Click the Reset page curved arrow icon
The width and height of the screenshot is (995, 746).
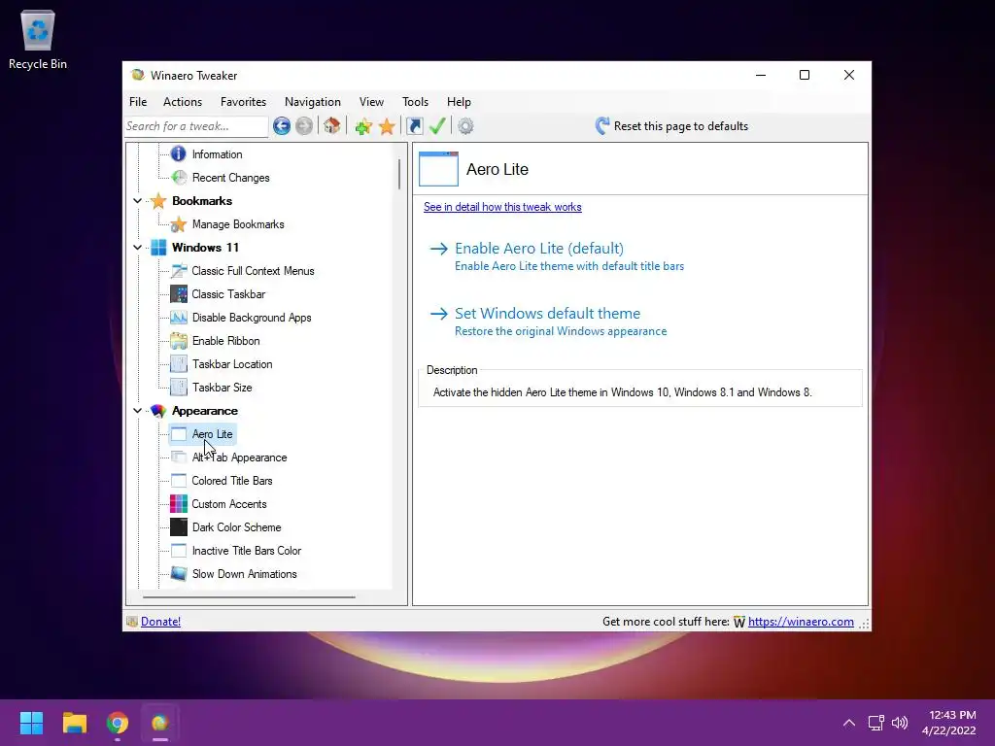coord(602,125)
